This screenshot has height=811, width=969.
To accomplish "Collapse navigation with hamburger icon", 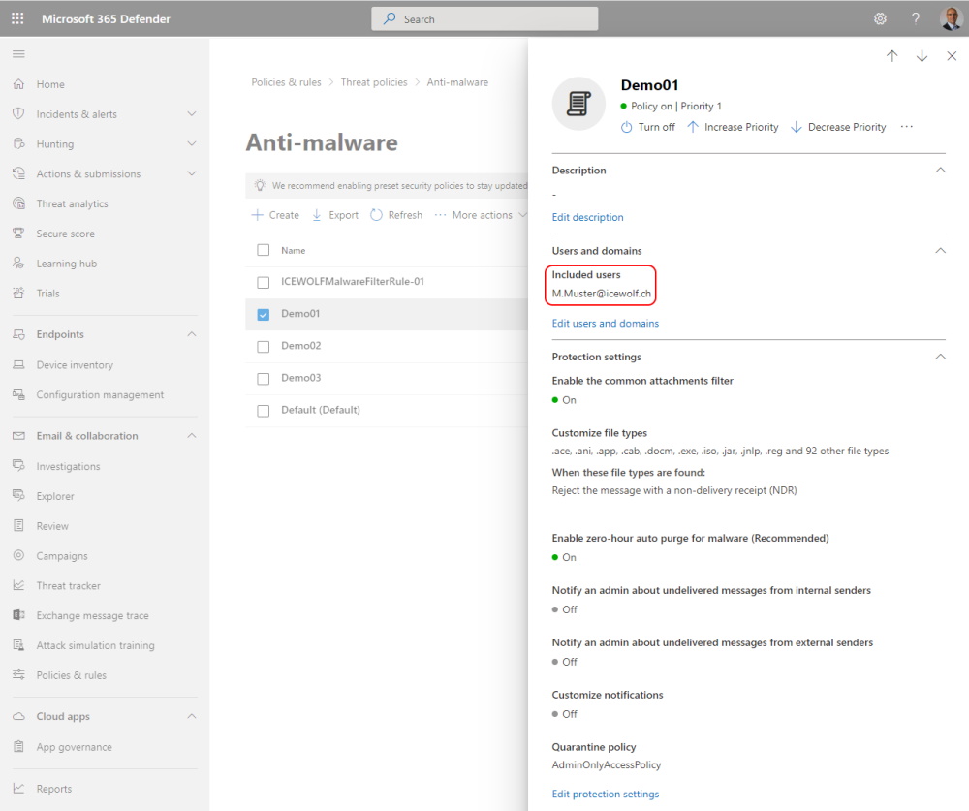I will [18, 54].
